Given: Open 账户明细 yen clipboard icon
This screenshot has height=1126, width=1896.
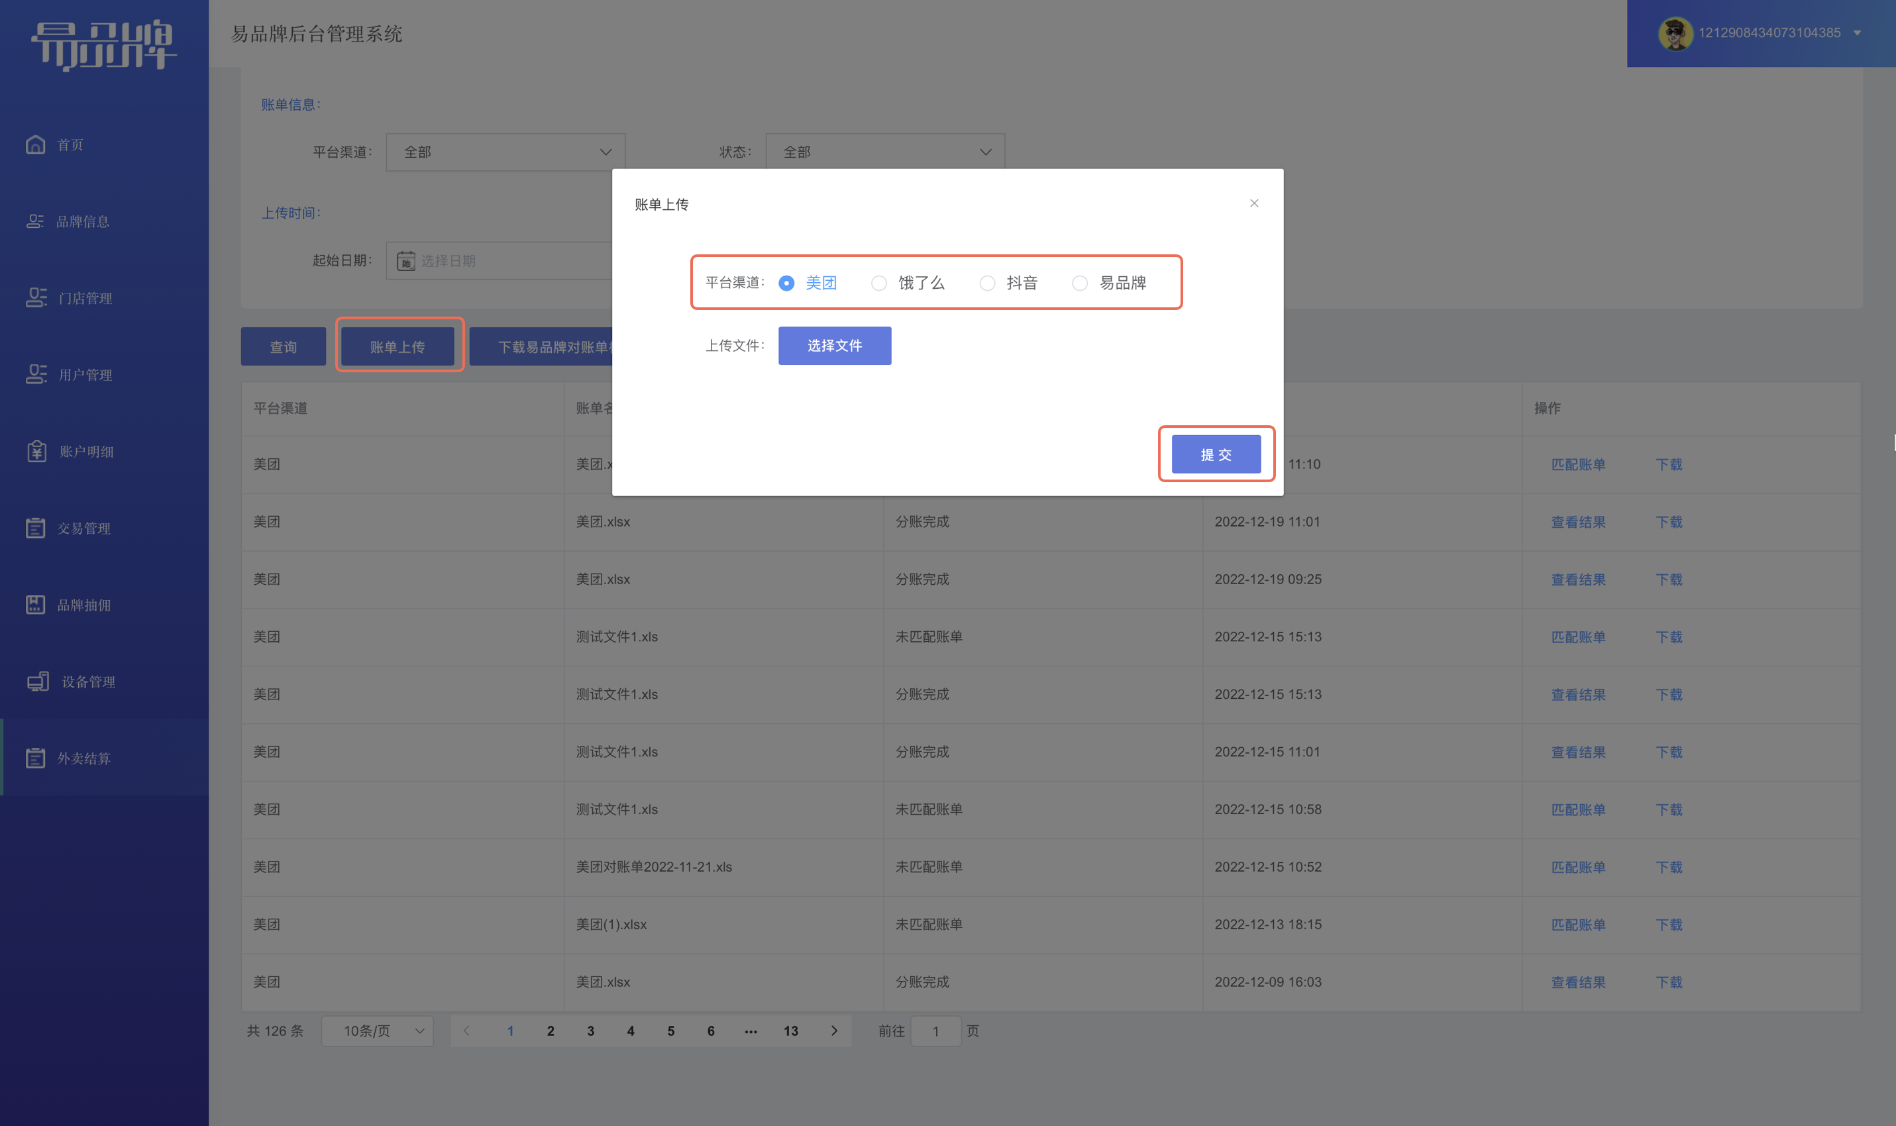Looking at the screenshot, I should [x=36, y=450].
